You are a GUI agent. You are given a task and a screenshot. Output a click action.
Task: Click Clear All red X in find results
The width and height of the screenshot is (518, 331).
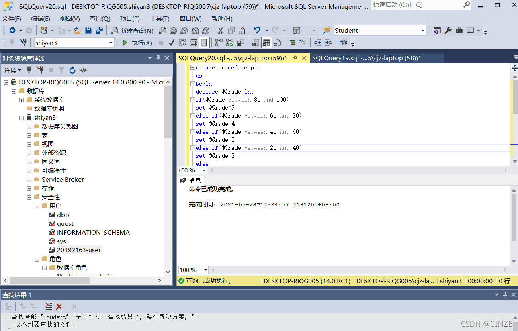[x=59, y=306]
